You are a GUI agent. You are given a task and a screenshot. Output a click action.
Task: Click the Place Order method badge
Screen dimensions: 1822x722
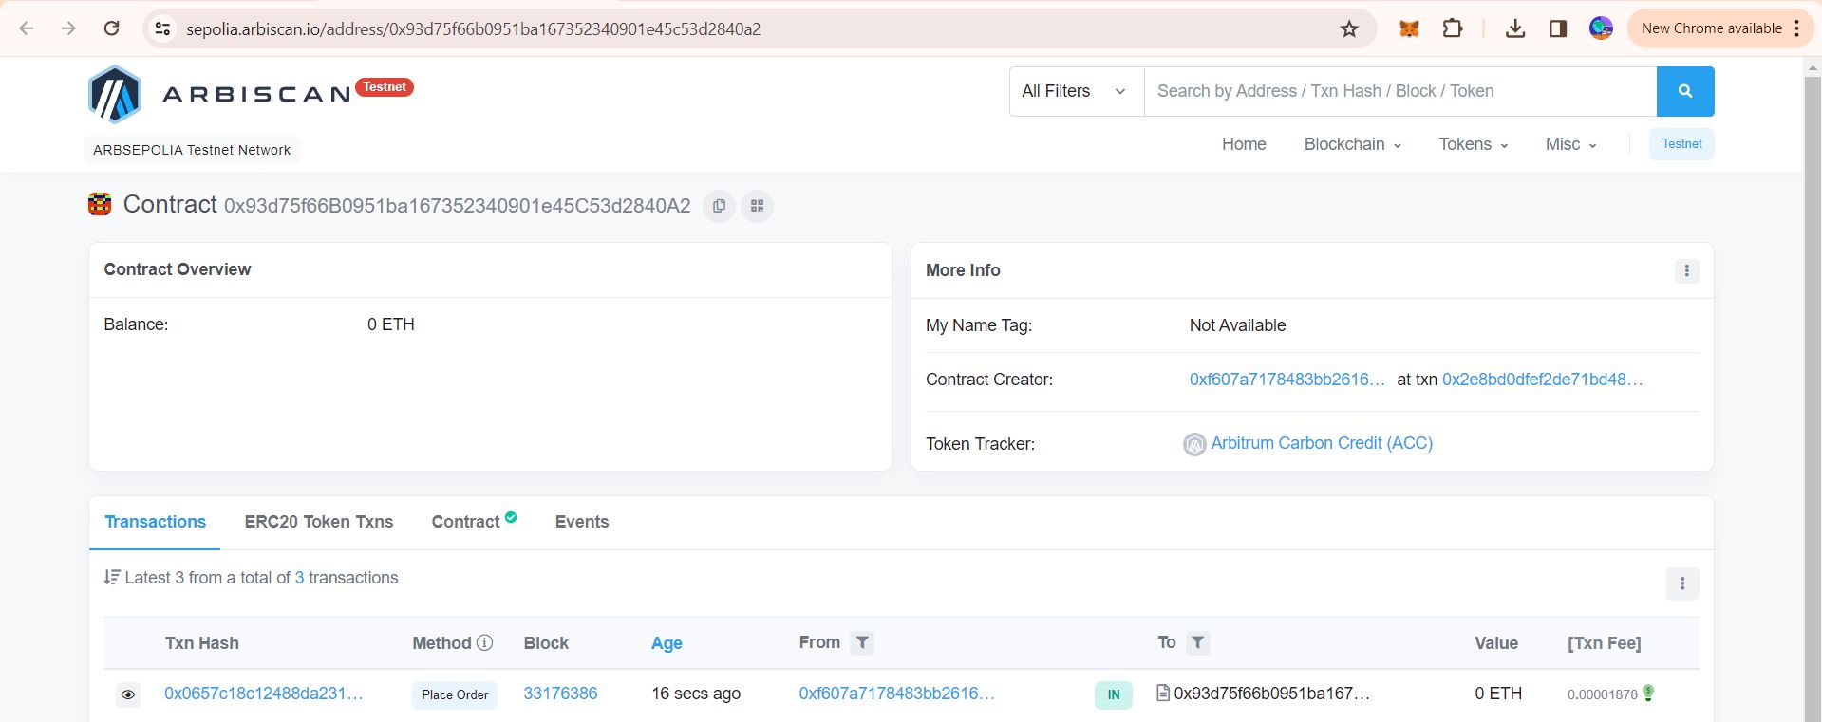pos(455,694)
